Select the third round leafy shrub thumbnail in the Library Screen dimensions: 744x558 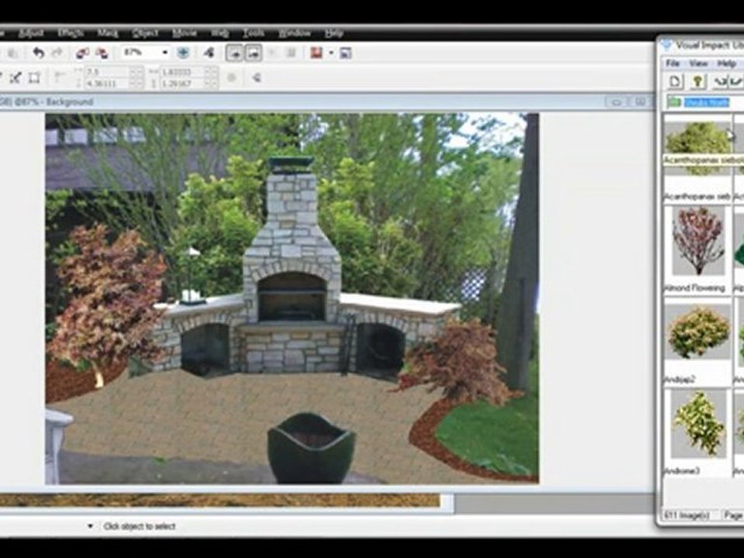pyautogui.click(x=697, y=332)
